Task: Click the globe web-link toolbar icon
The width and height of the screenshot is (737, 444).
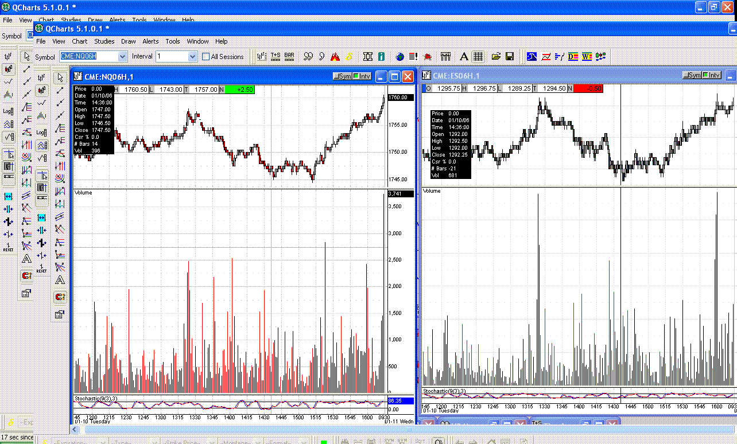Action: [398, 56]
